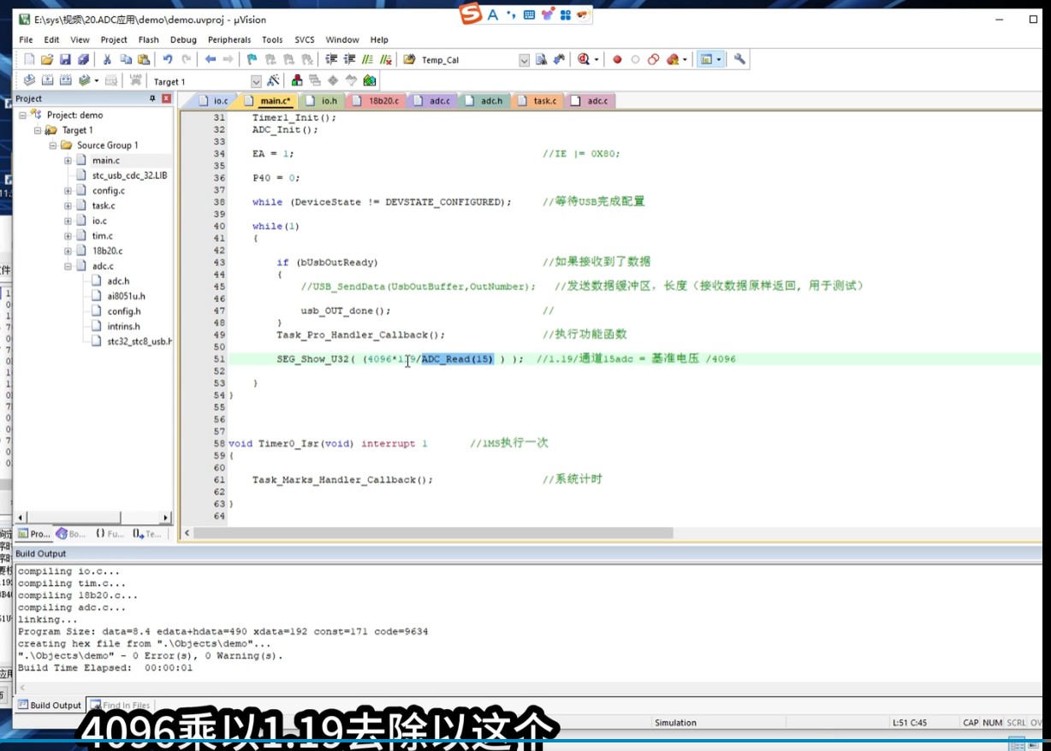This screenshot has height=751, width=1051.
Task: Open the Target 1 selection dropdown
Action: point(255,80)
